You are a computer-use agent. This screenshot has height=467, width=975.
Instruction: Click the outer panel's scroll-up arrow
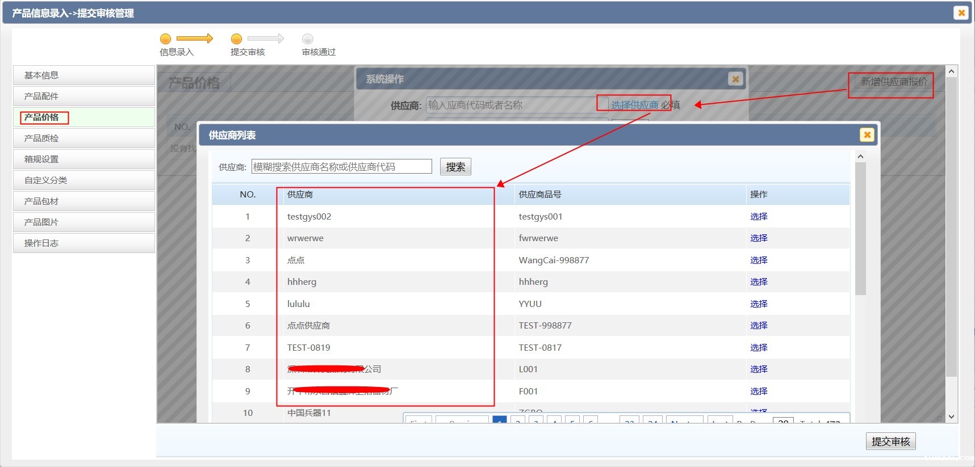(x=951, y=71)
